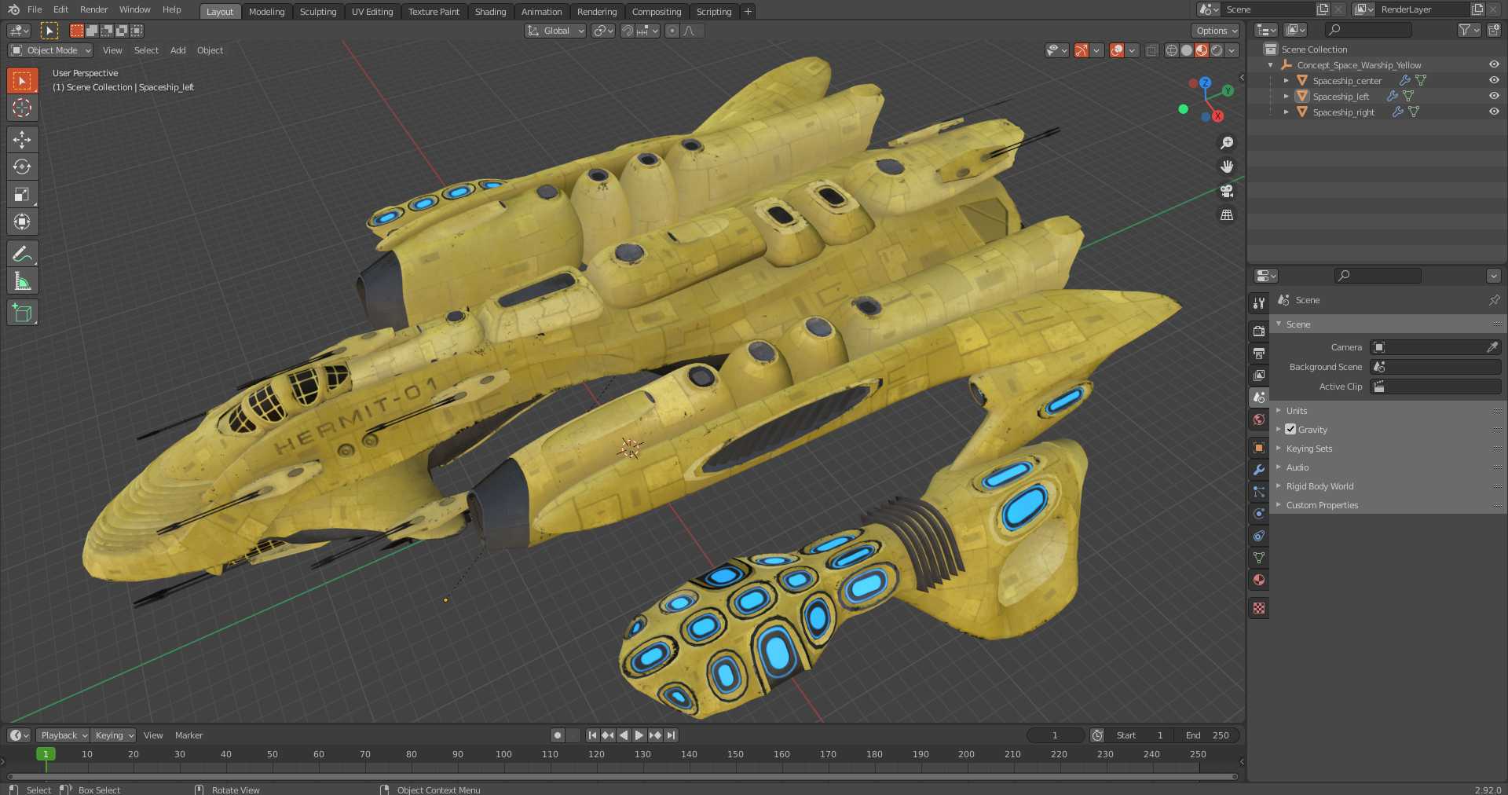Open the Object Mode dropdown
1508x795 pixels.
pos(50,50)
